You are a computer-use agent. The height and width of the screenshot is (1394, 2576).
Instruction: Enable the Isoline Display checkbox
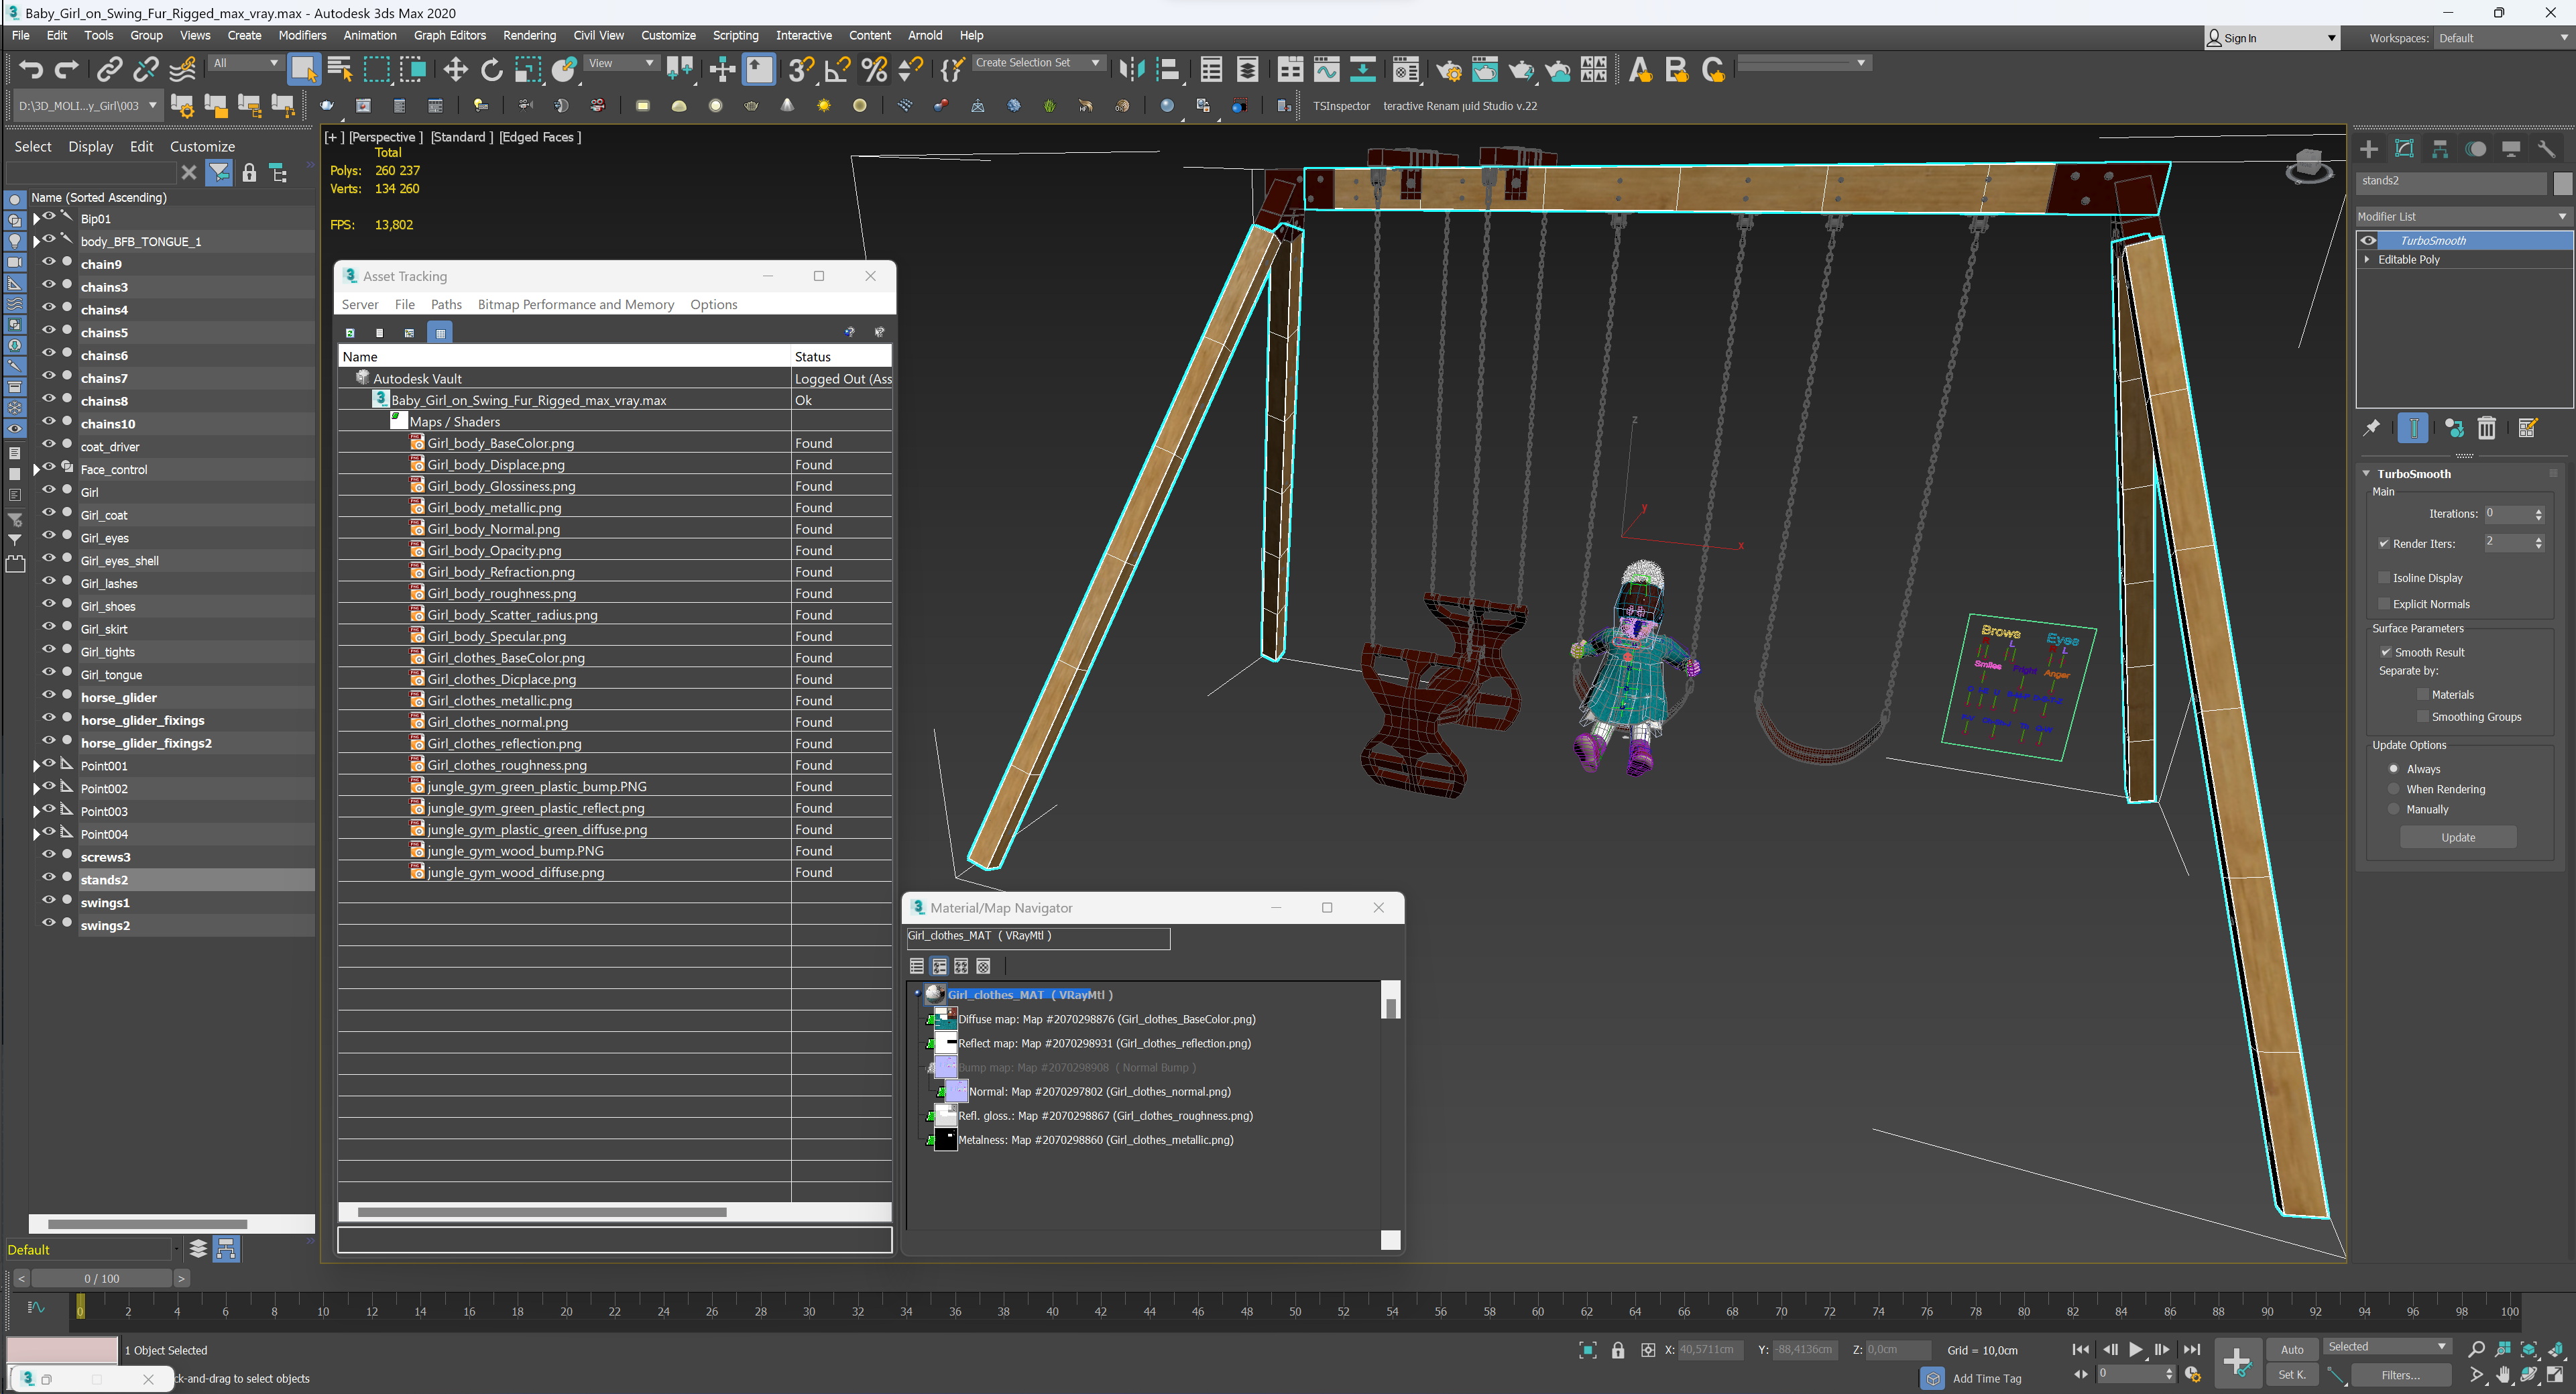coord(2384,578)
